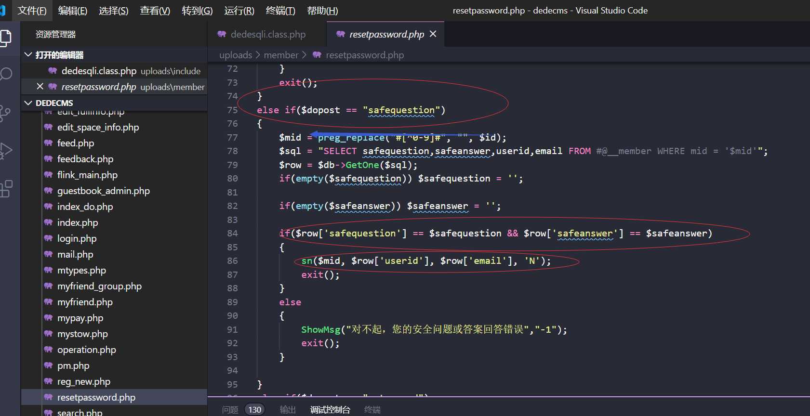Click the PHP icon in the breadcrumb

(317, 55)
